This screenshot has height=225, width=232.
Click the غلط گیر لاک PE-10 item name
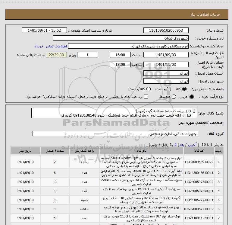141,173
